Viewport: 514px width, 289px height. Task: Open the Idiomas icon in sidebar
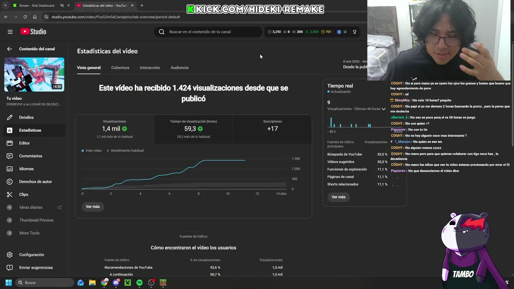point(10,169)
